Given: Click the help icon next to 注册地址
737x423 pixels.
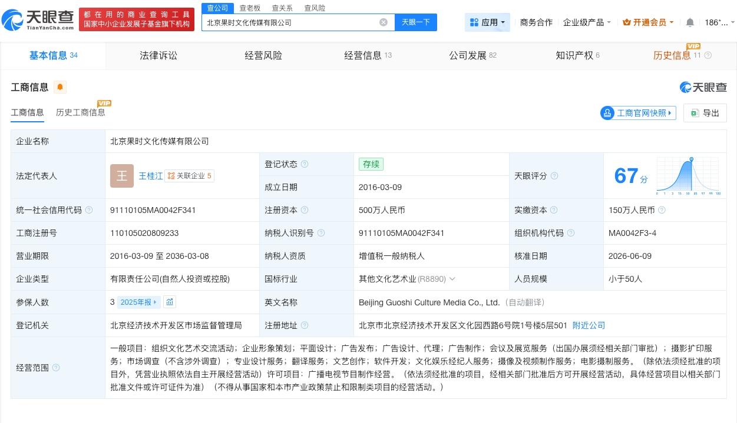Looking at the screenshot, I should (x=305, y=325).
